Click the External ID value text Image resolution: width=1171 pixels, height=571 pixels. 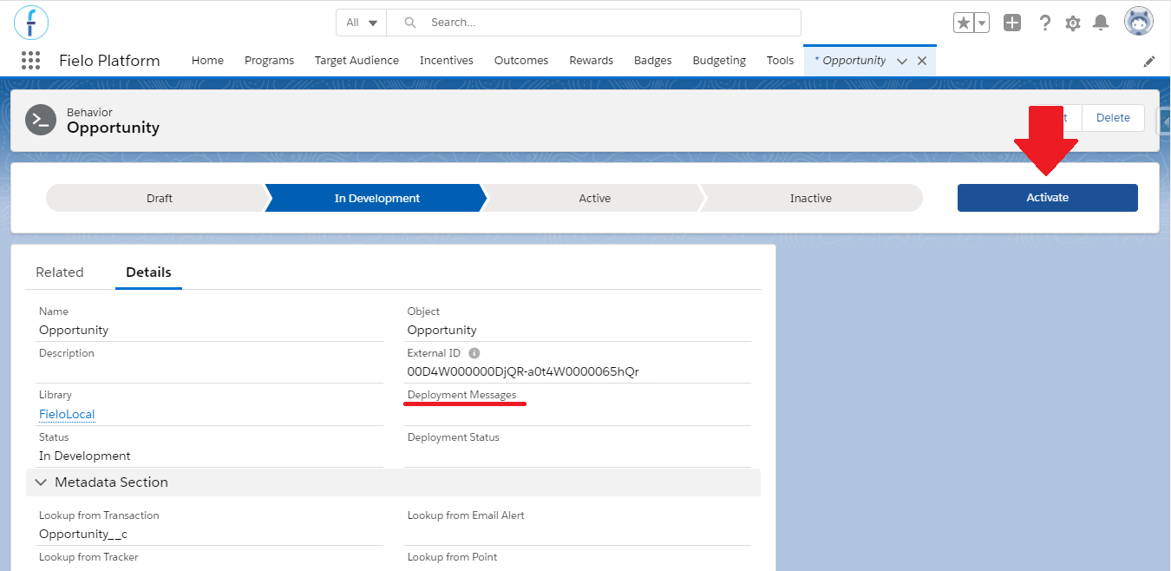point(523,371)
